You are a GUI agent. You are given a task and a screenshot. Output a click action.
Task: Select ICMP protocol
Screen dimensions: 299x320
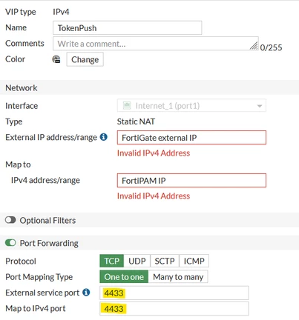tap(194, 261)
